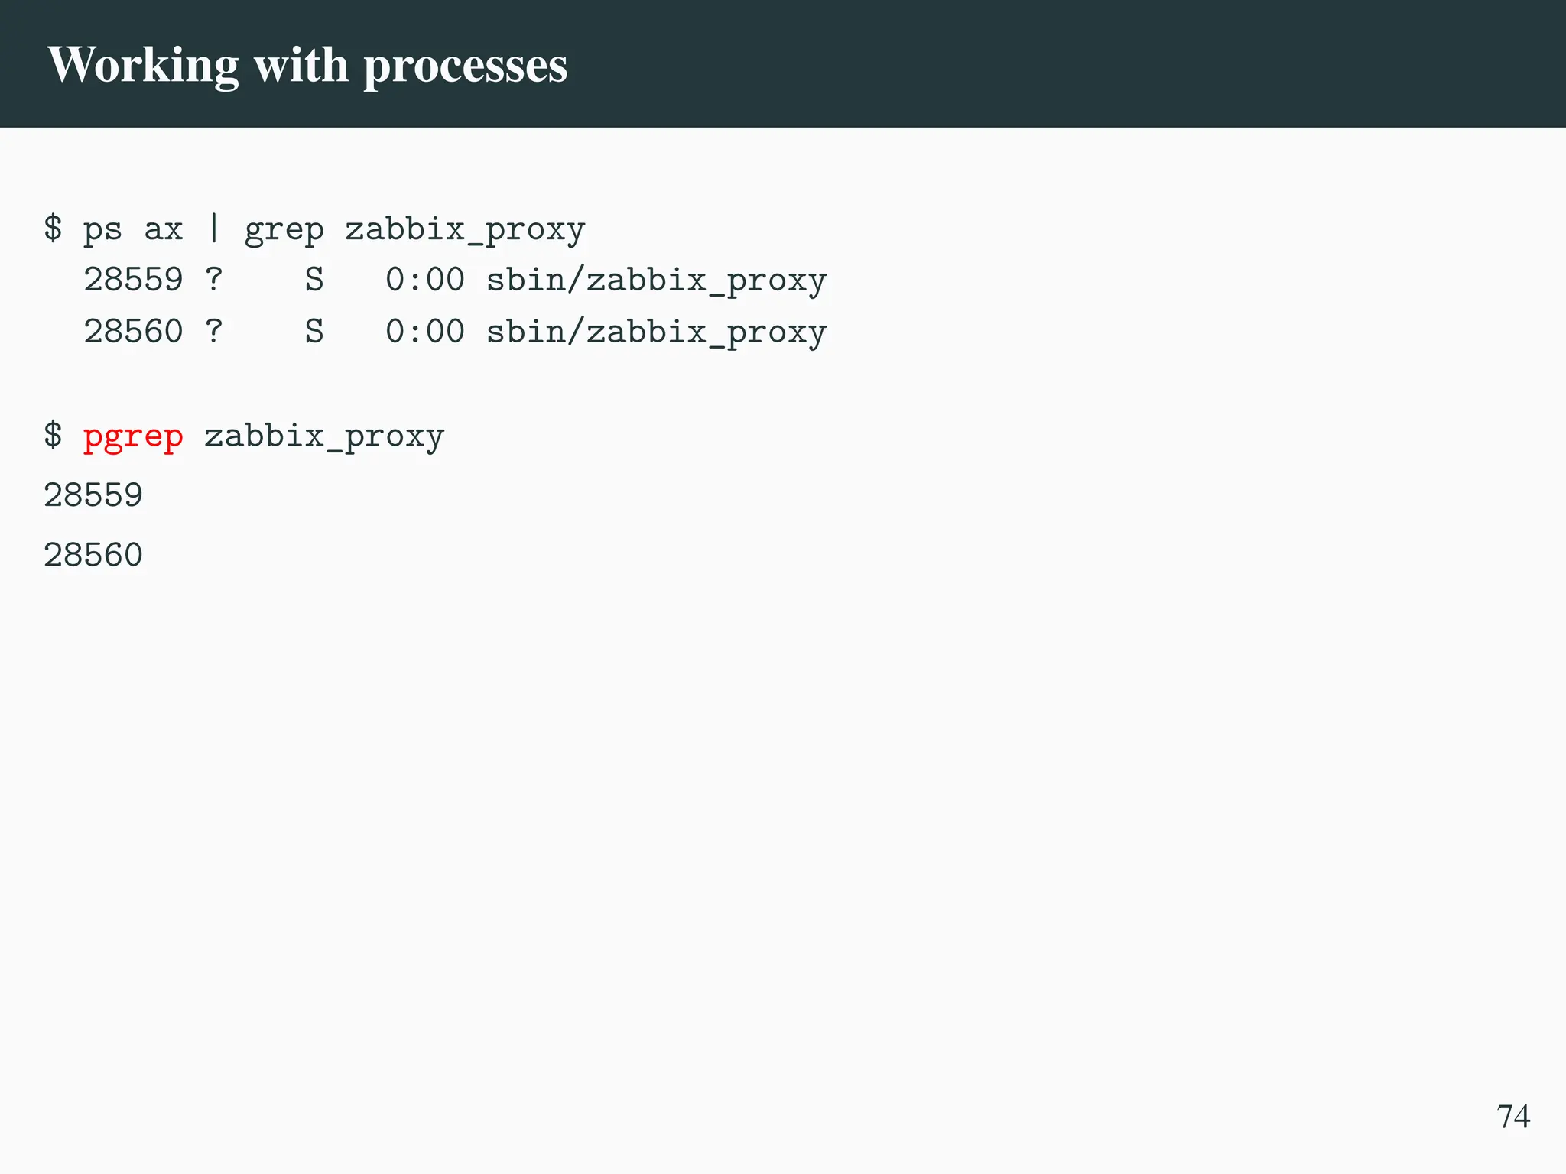Click the dollar prompt before ps
Screen dimensions: 1566x1174
coord(53,228)
